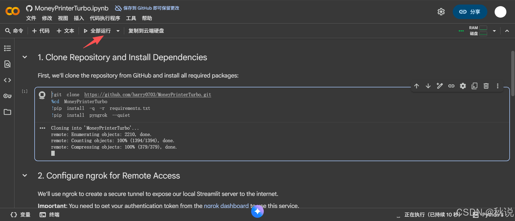The width and height of the screenshot is (515, 221).
Task: Open the 终端 terminal panel
Action: (x=50, y=215)
